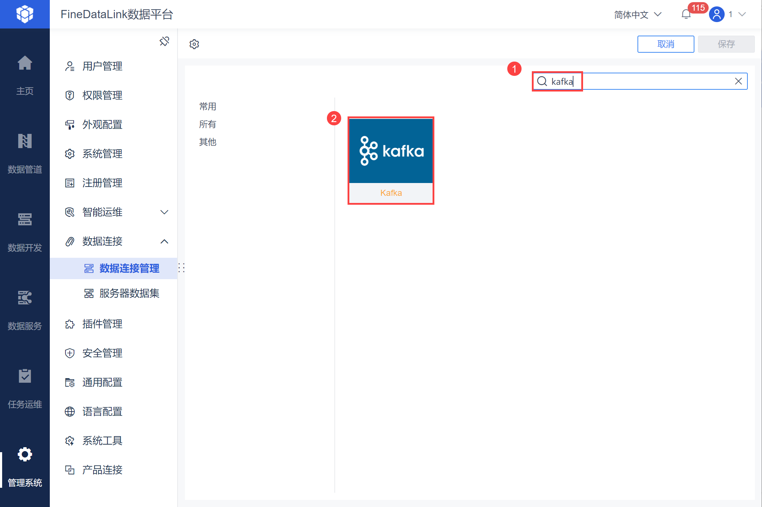The image size is (762, 507).
Task: Open the 数据服务 sidebar icon
Action: click(x=25, y=298)
